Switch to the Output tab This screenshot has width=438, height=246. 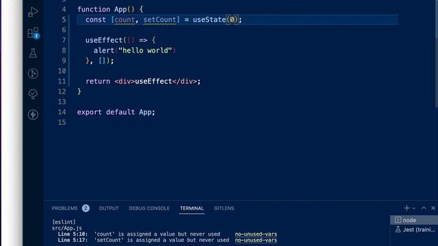109,208
